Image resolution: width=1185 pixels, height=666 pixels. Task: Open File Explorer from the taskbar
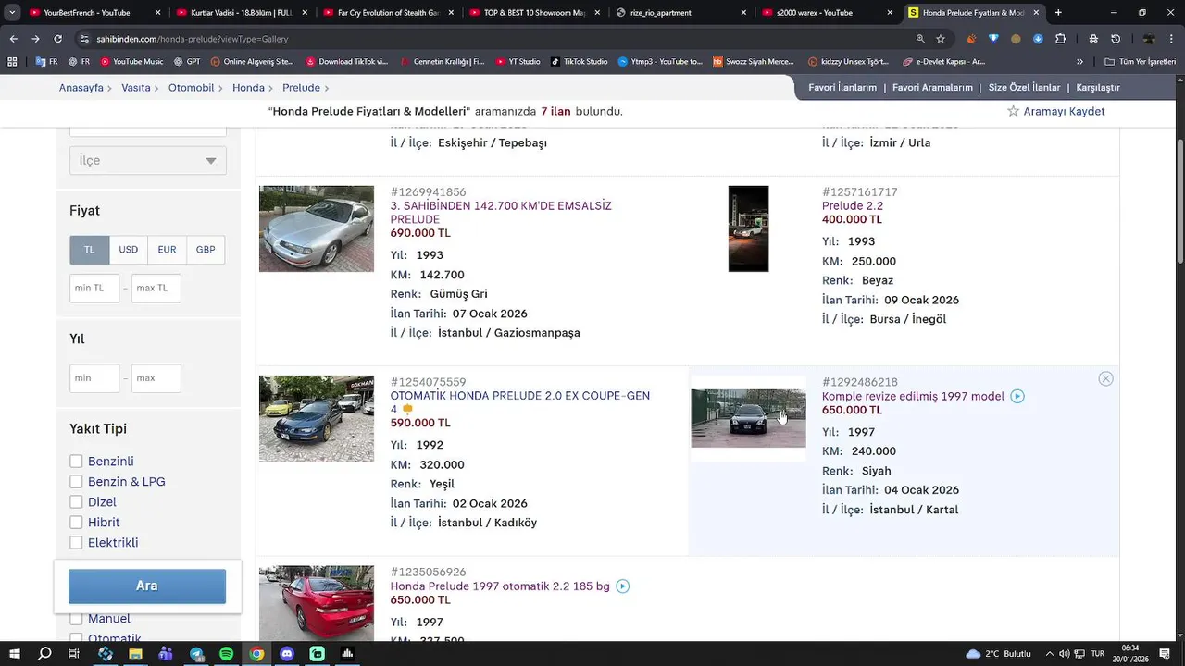[135, 653]
